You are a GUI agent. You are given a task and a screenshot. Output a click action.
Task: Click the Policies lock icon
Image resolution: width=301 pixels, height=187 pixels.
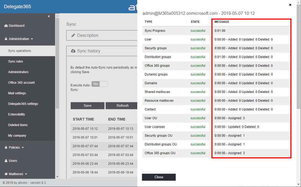click(x=6, y=148)
